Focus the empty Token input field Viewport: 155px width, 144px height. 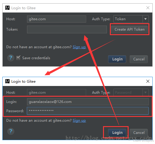(67, 29)
